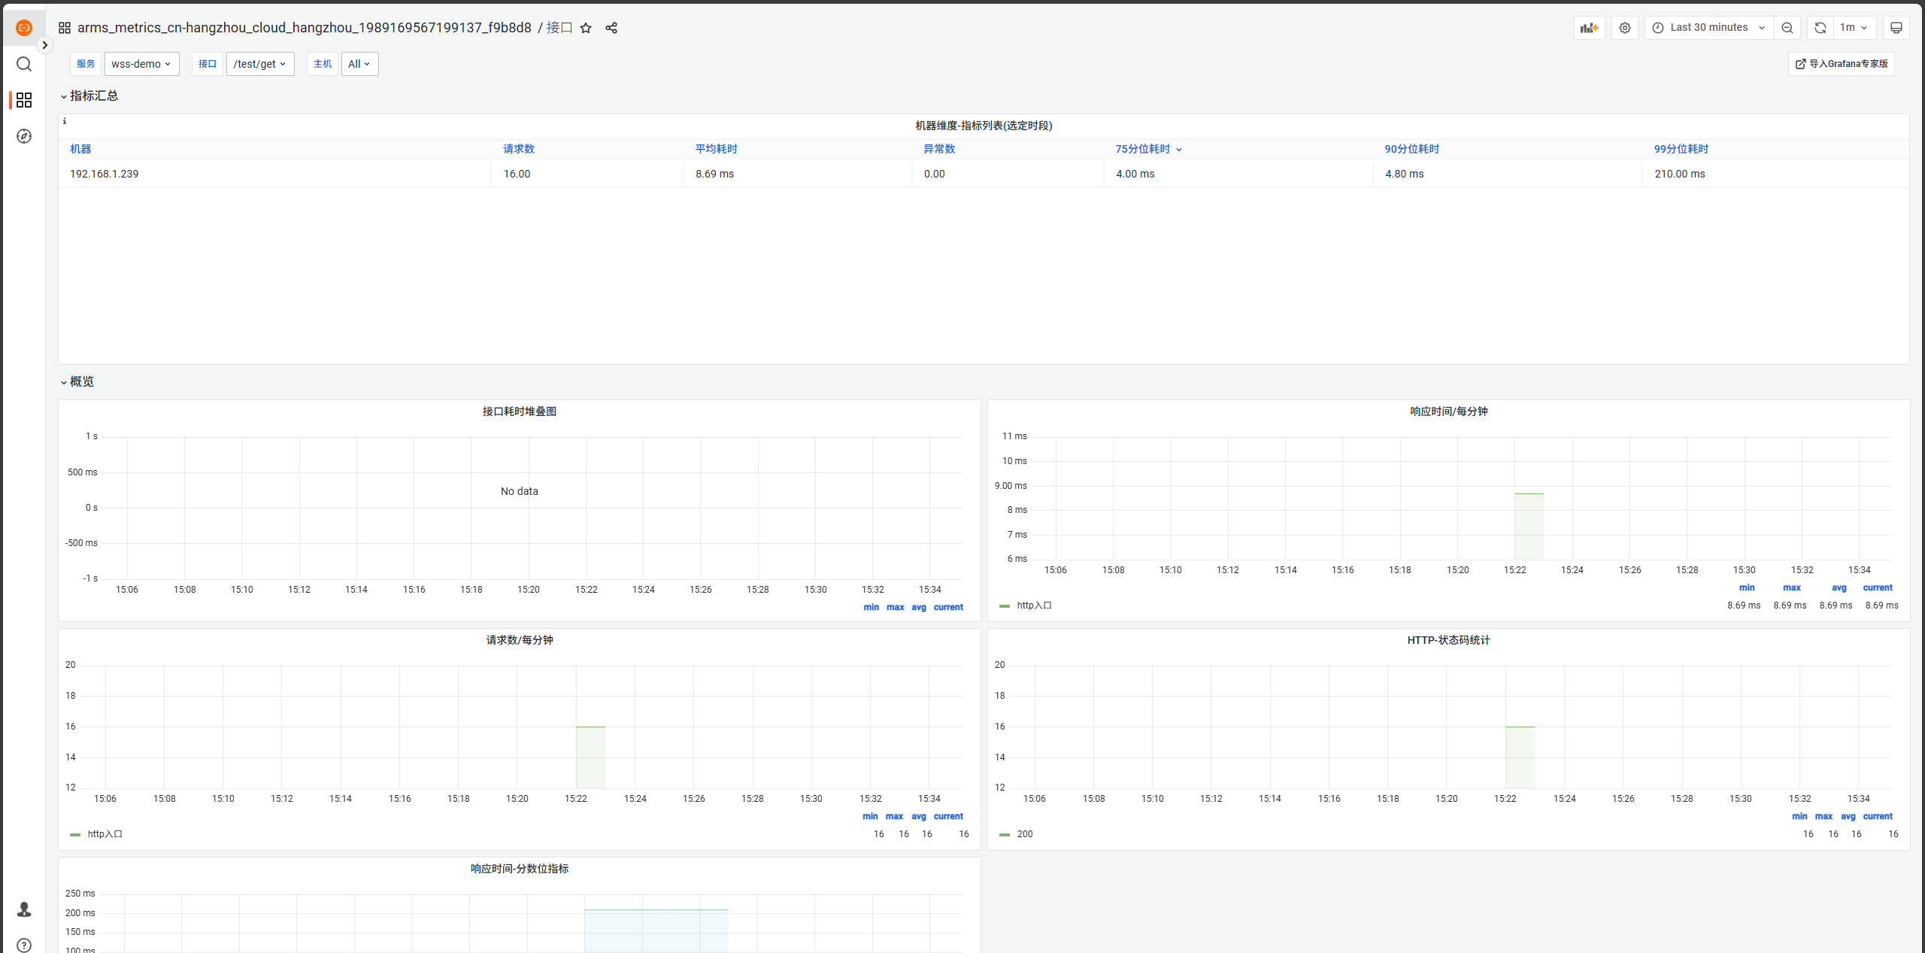
Task: Open the All host dropdown
Action: coord(359,64)
